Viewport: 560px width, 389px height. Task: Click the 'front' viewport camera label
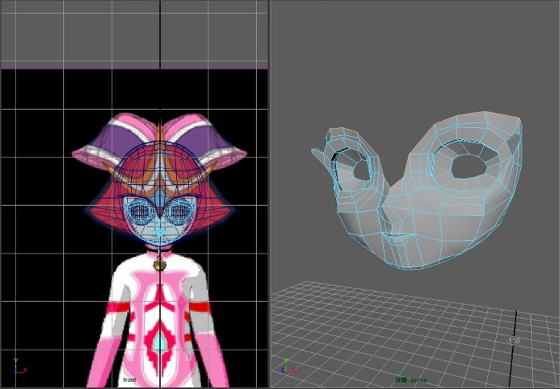(x=130, y=379)
